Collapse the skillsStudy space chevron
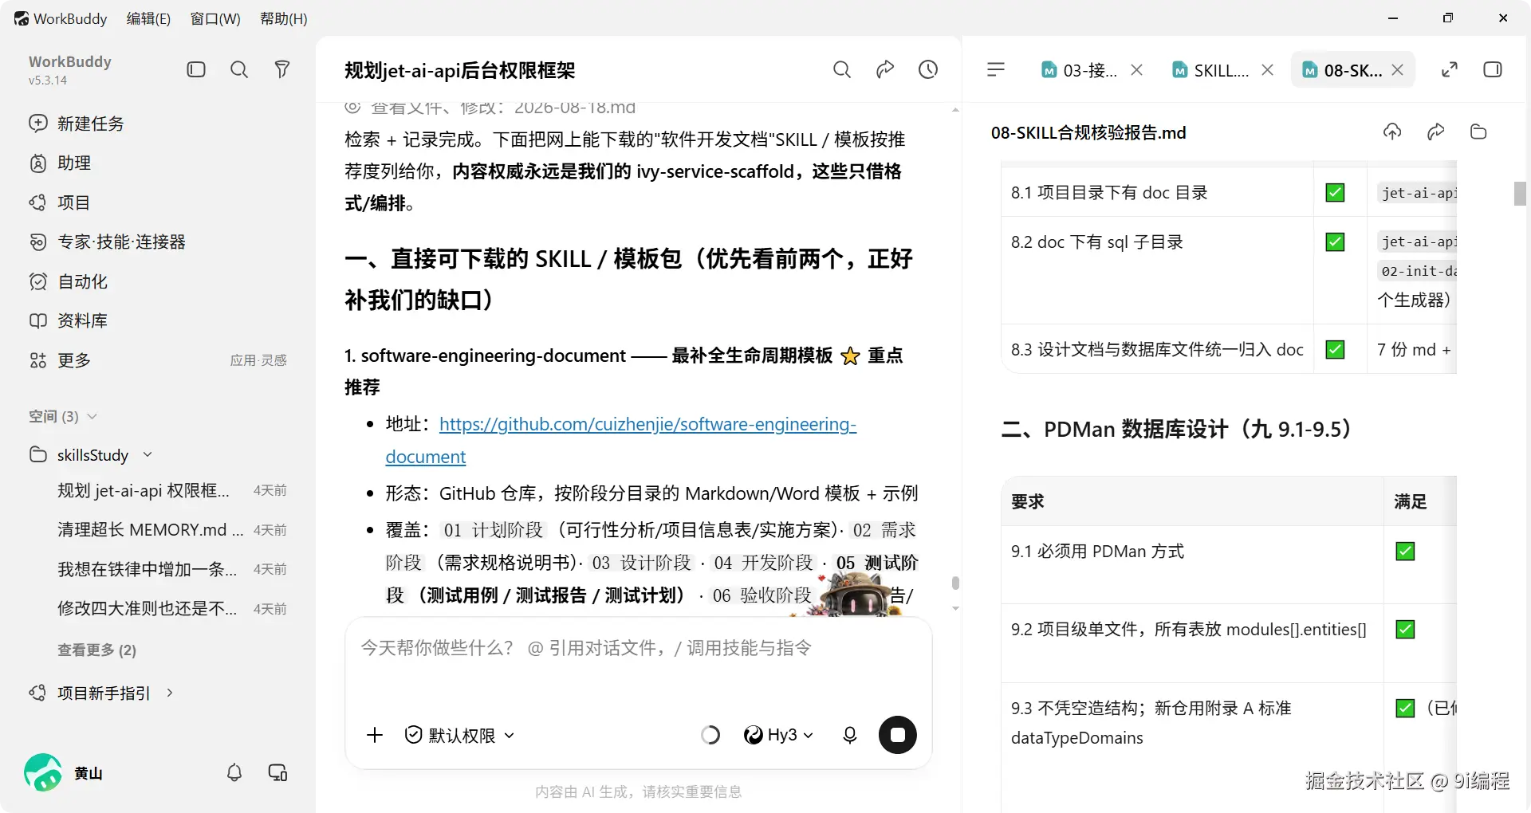This screenshot has width=1531, height=813. pos(148,454)
